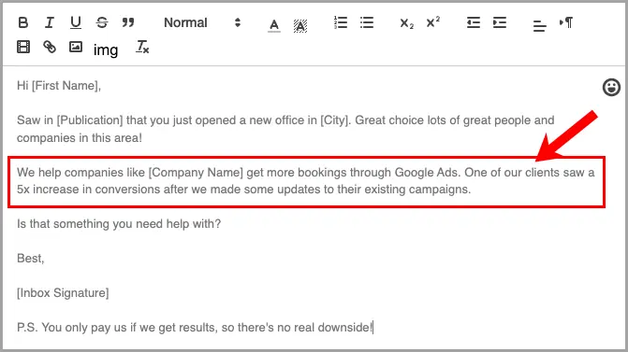Toggle italic formatting
This screenshot has width=628, height=352.
(x=50, y=22)
